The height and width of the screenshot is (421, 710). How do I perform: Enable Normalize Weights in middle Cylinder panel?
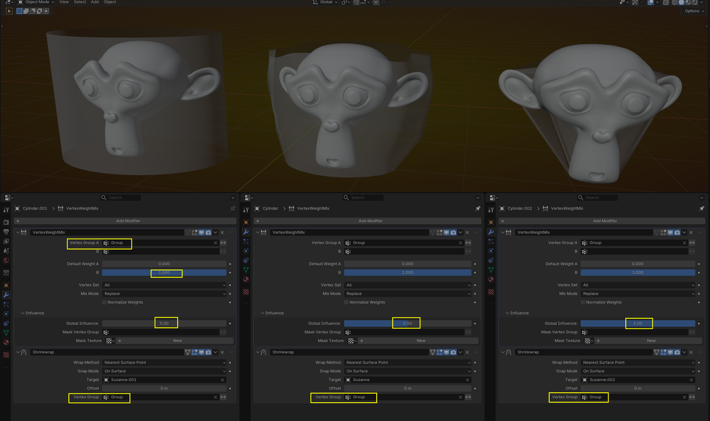coord(346,302)
